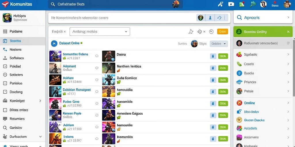Click the blue building icon in Zuba Somiirce row
The height and width of the screenshot is (147, 295).
213,80
